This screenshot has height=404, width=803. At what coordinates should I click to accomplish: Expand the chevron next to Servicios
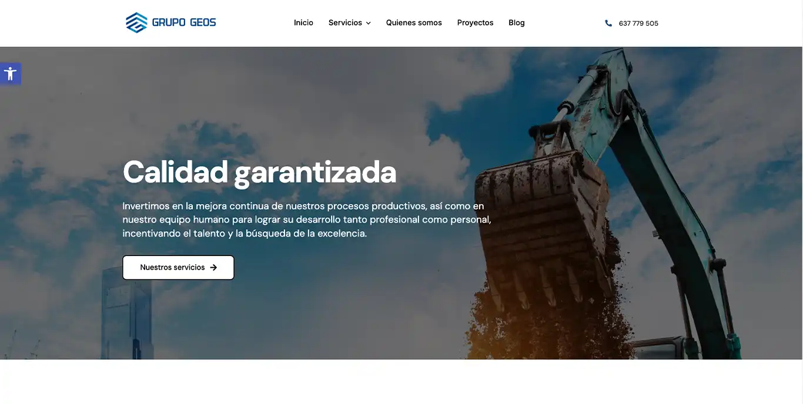[x=369, y=23]
